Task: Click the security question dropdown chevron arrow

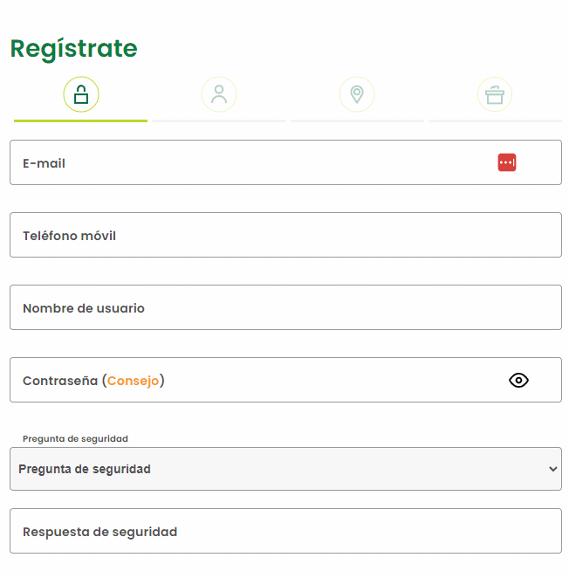Action: [552, 469]
